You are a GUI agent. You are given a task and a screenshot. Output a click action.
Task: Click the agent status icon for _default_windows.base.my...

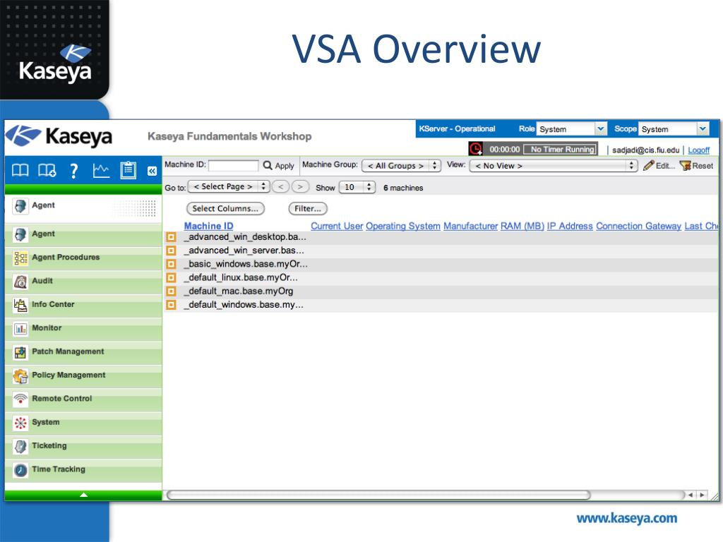[171, 305]
